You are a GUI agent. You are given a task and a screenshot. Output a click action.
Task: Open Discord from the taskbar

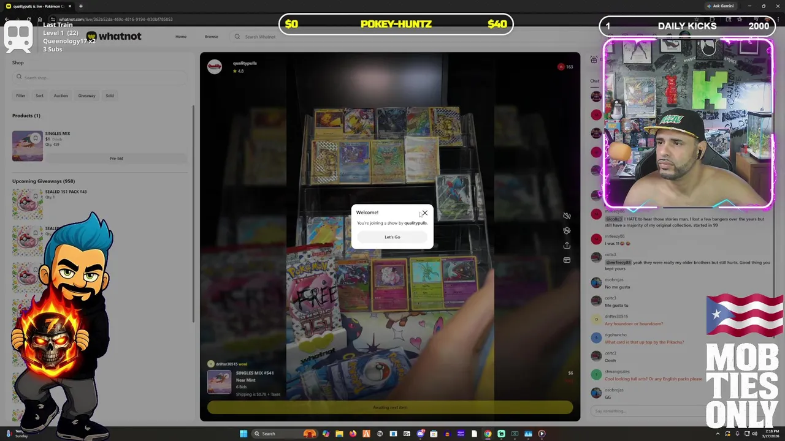pyautogui.click(x=420, y=434)
